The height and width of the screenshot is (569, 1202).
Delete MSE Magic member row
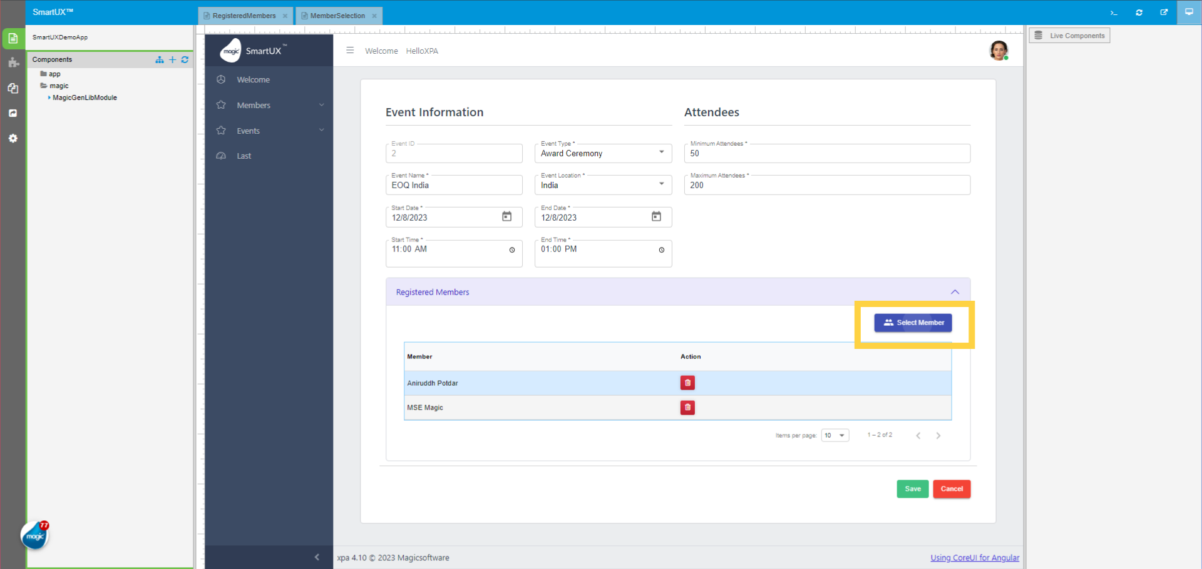[x=687, y=408]
